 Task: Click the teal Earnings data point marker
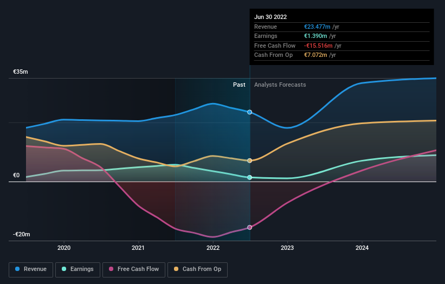249,177
